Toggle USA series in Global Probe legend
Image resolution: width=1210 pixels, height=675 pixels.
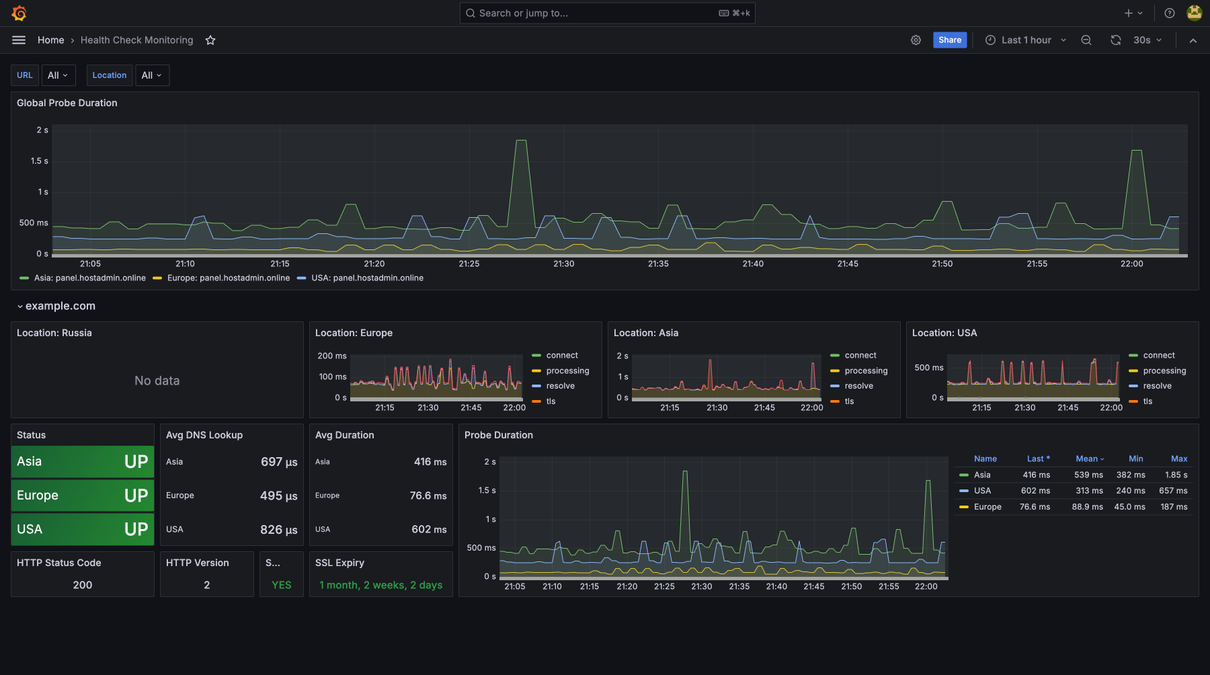367,278
